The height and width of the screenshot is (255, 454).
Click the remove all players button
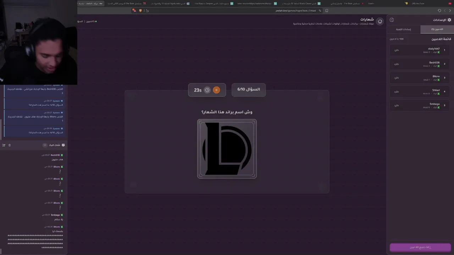point(420,247)
